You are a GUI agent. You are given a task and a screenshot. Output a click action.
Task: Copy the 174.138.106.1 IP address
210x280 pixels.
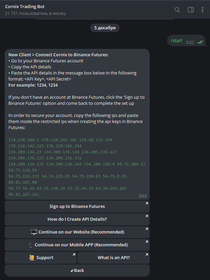click(24, 140)
